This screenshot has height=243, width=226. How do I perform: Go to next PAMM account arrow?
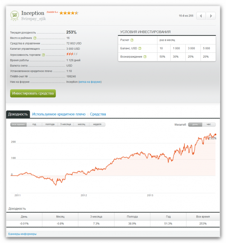pos(211,16)
